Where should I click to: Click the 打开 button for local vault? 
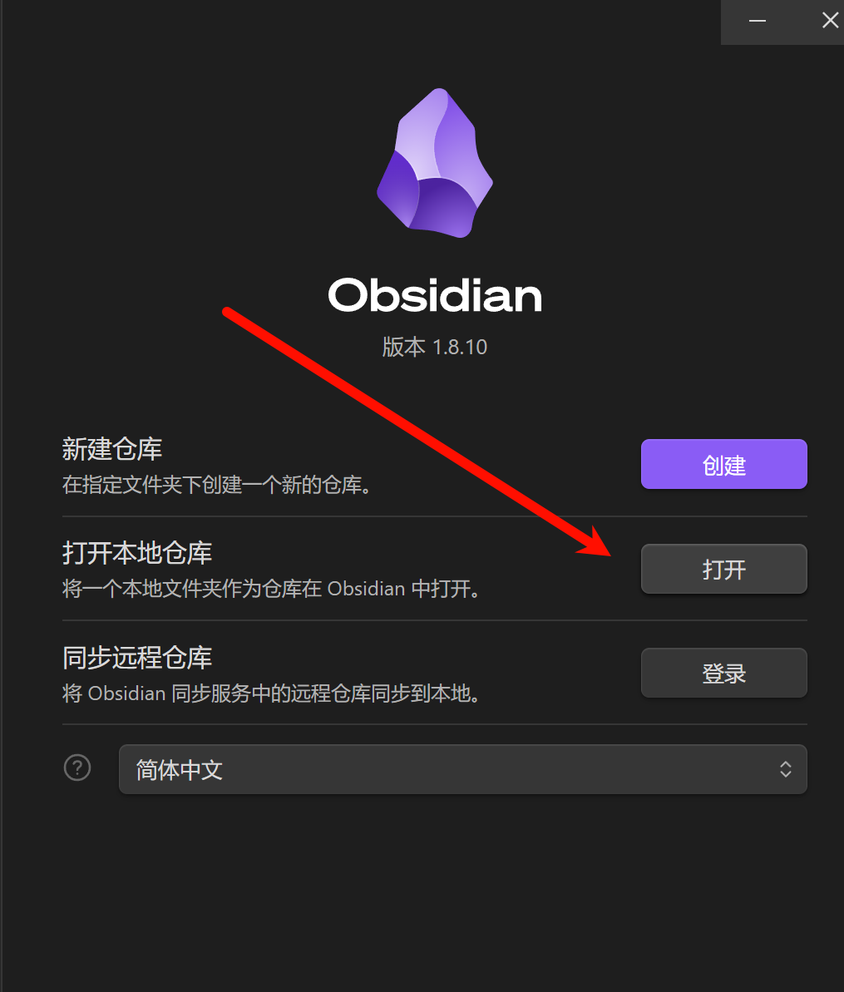pos(723,569)
